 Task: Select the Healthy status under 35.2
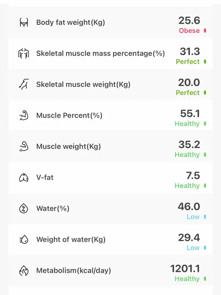click(x=187, y=155)
